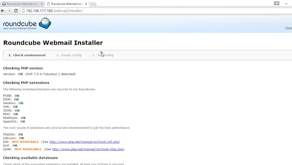Select the Roundcube Webmail Installer tab
This screenshot has width=292, height=165.
click(67, 4)
